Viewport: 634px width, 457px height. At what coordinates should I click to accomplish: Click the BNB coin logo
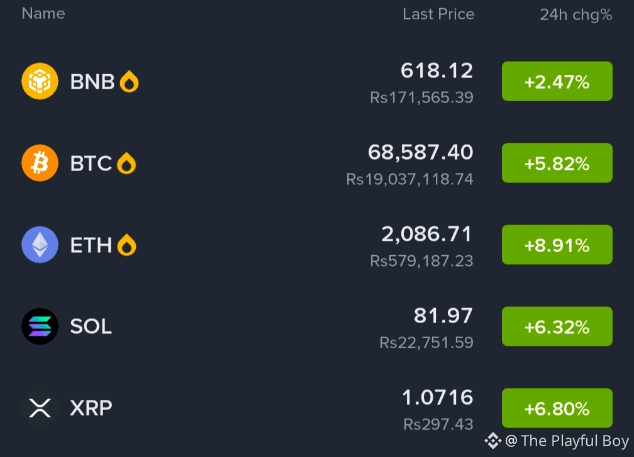tap(40, 81)
